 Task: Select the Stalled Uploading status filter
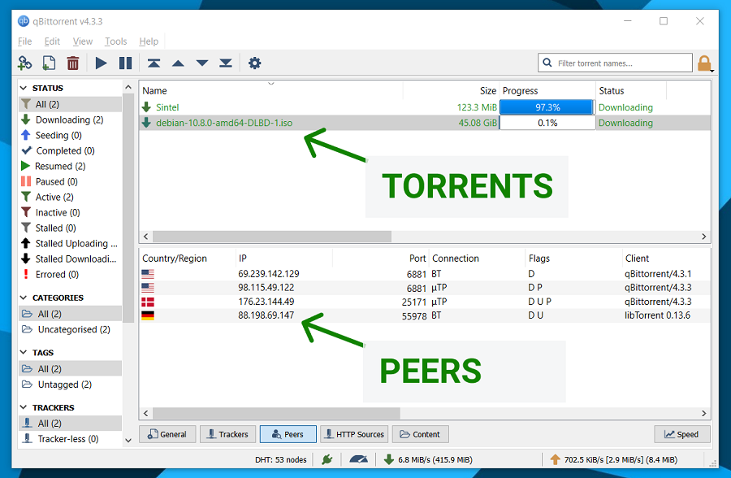tap(70, 243)
